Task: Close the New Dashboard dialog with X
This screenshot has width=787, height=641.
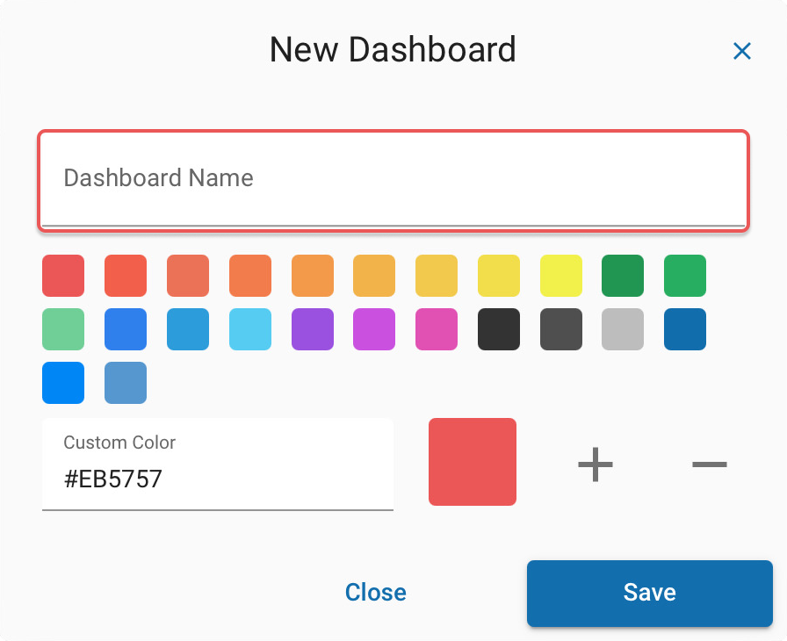Action: 742,52
